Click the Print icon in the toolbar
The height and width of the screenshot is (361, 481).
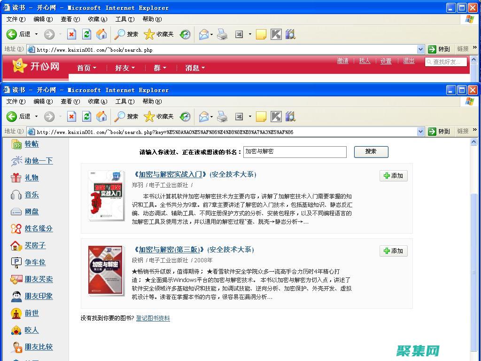pos(222,116)
